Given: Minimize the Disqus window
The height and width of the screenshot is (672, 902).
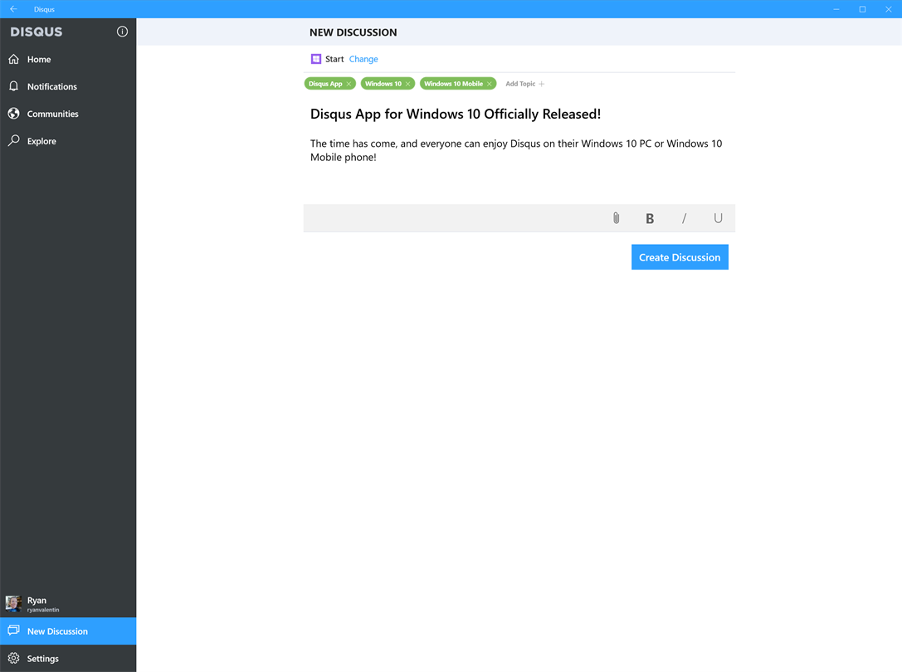Looking at the screenshot, I should (x=836, y=9).
